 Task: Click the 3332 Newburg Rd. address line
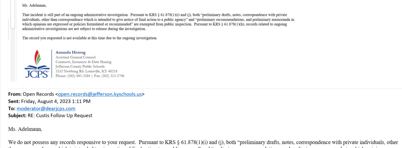(87, 71)
